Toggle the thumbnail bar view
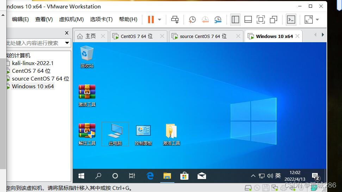This screenshot has height=192, width=342. coord(248,20)
